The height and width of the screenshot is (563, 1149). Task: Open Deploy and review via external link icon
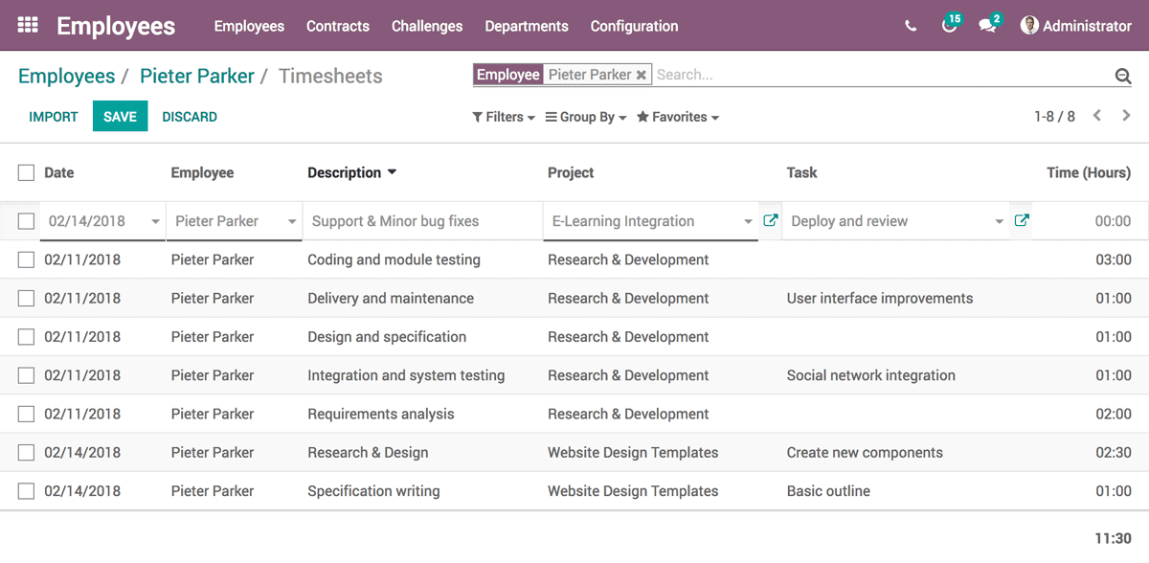(1022, 219)
